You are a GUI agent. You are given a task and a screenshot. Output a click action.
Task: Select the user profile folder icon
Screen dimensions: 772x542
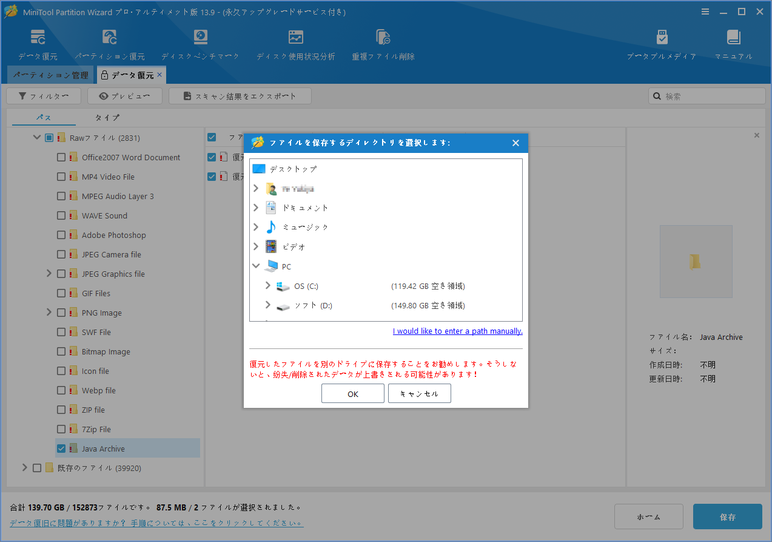coord(271,189)
